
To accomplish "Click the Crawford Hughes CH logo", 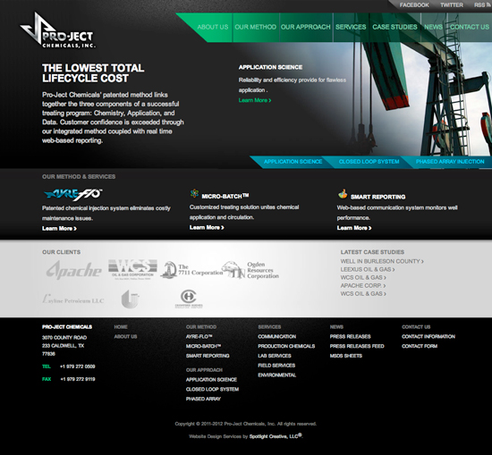I will pos(189,299).
